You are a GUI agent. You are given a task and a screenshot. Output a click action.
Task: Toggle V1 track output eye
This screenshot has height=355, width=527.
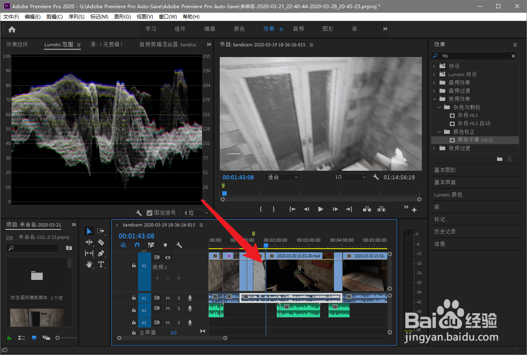pos(168,257)
